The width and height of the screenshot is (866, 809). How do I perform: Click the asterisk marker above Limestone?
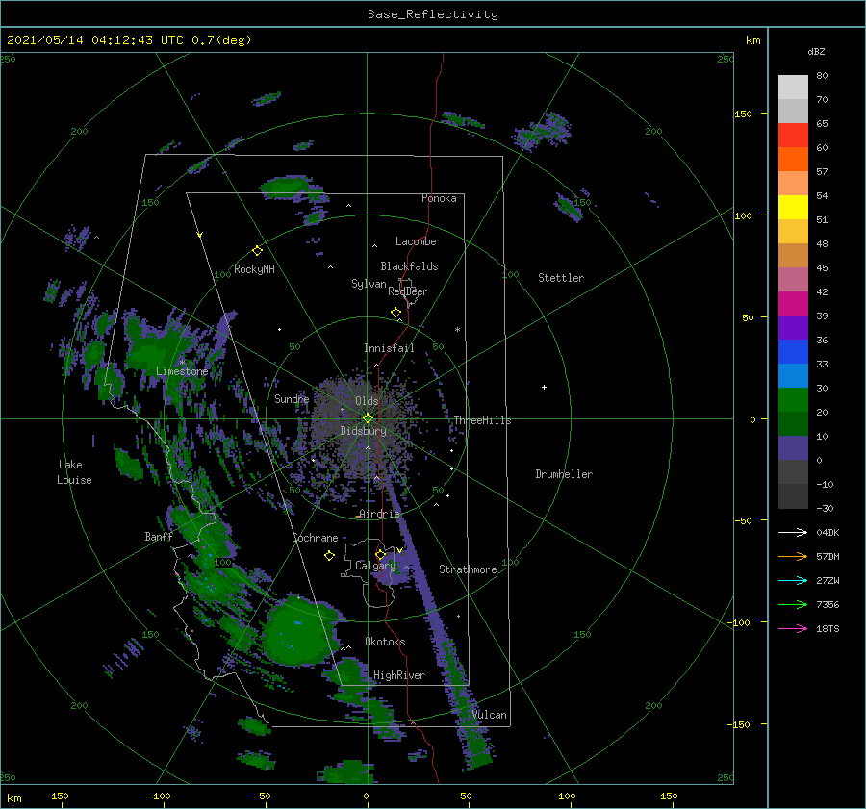[x=182, y=363]
